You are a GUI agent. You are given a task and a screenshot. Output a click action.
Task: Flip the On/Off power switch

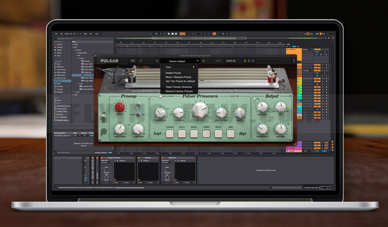(x=103, y=118)
